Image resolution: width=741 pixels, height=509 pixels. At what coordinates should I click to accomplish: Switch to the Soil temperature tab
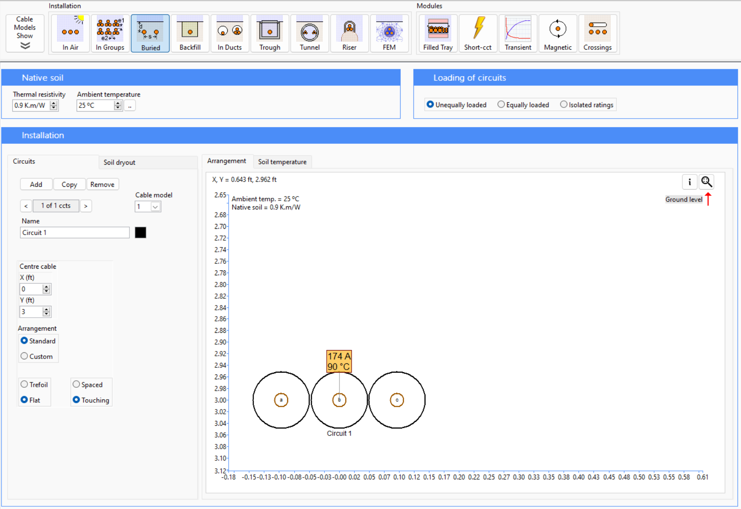click(x=282, y=162)
